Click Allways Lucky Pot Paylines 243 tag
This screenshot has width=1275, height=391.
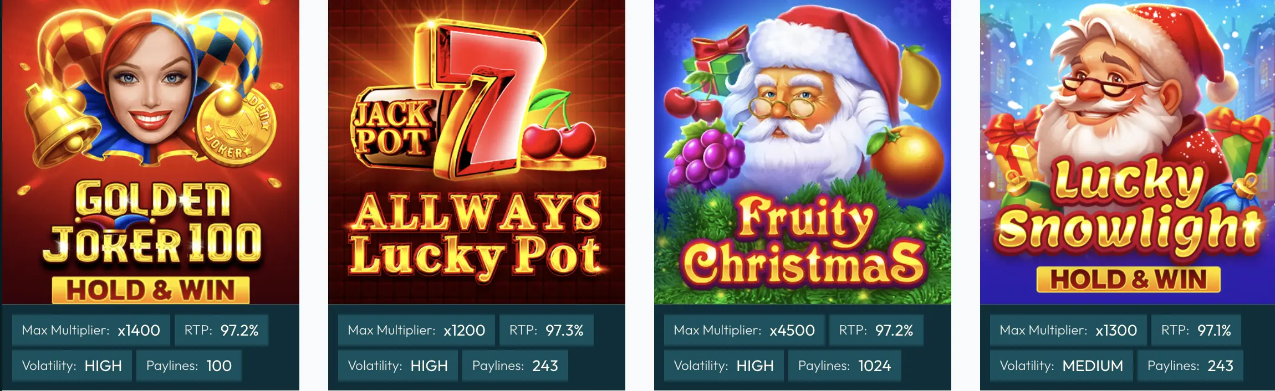click(515, 366)
